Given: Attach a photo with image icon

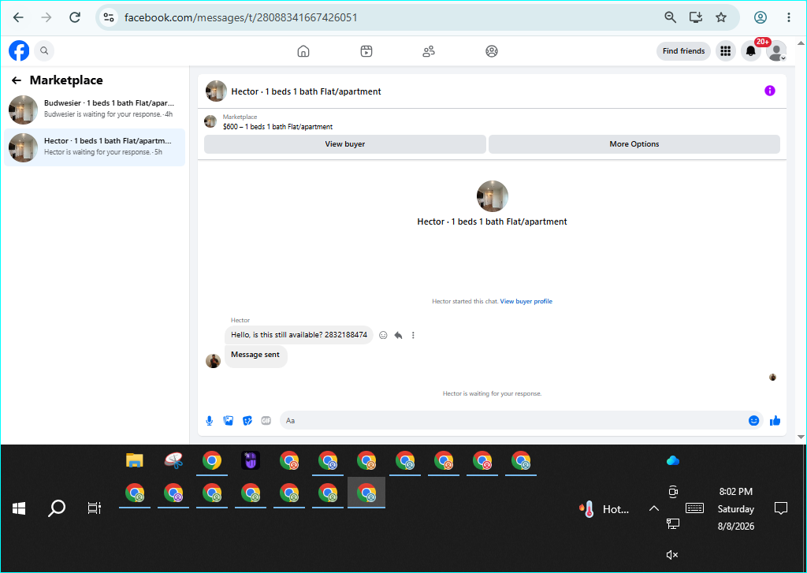Looking at the screenshot, I should [229, 421].
